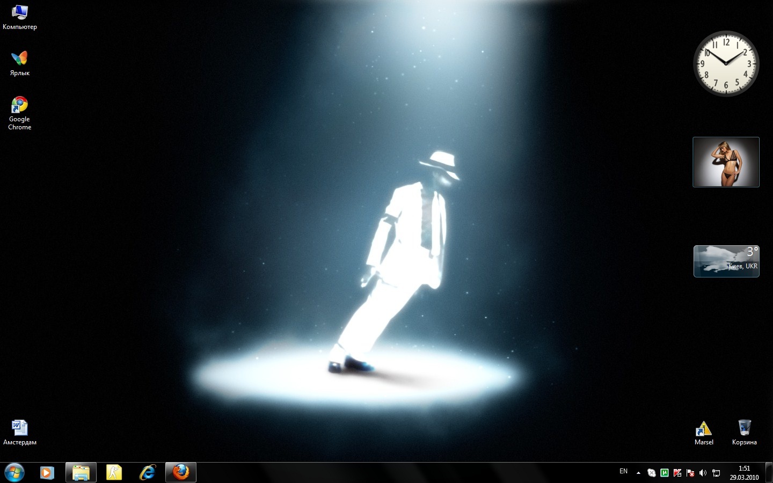Open Internet Explorer from the taskbar
Screen dimensions: 773x483
[148, 472]
